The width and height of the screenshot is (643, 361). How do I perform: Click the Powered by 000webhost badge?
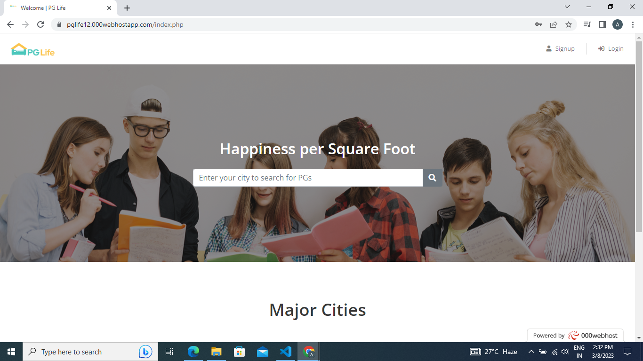click(x=575, y=335)
